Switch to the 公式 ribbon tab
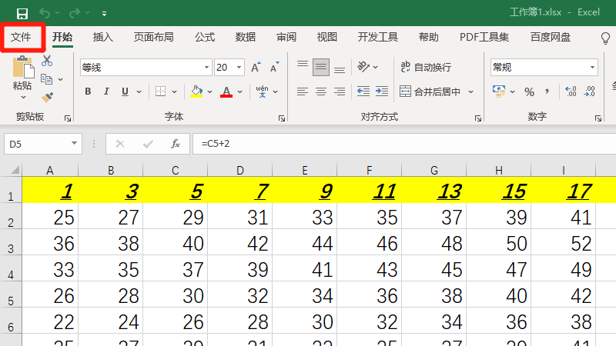Screen dimensions: 616x346 click(x=205, y=37)
